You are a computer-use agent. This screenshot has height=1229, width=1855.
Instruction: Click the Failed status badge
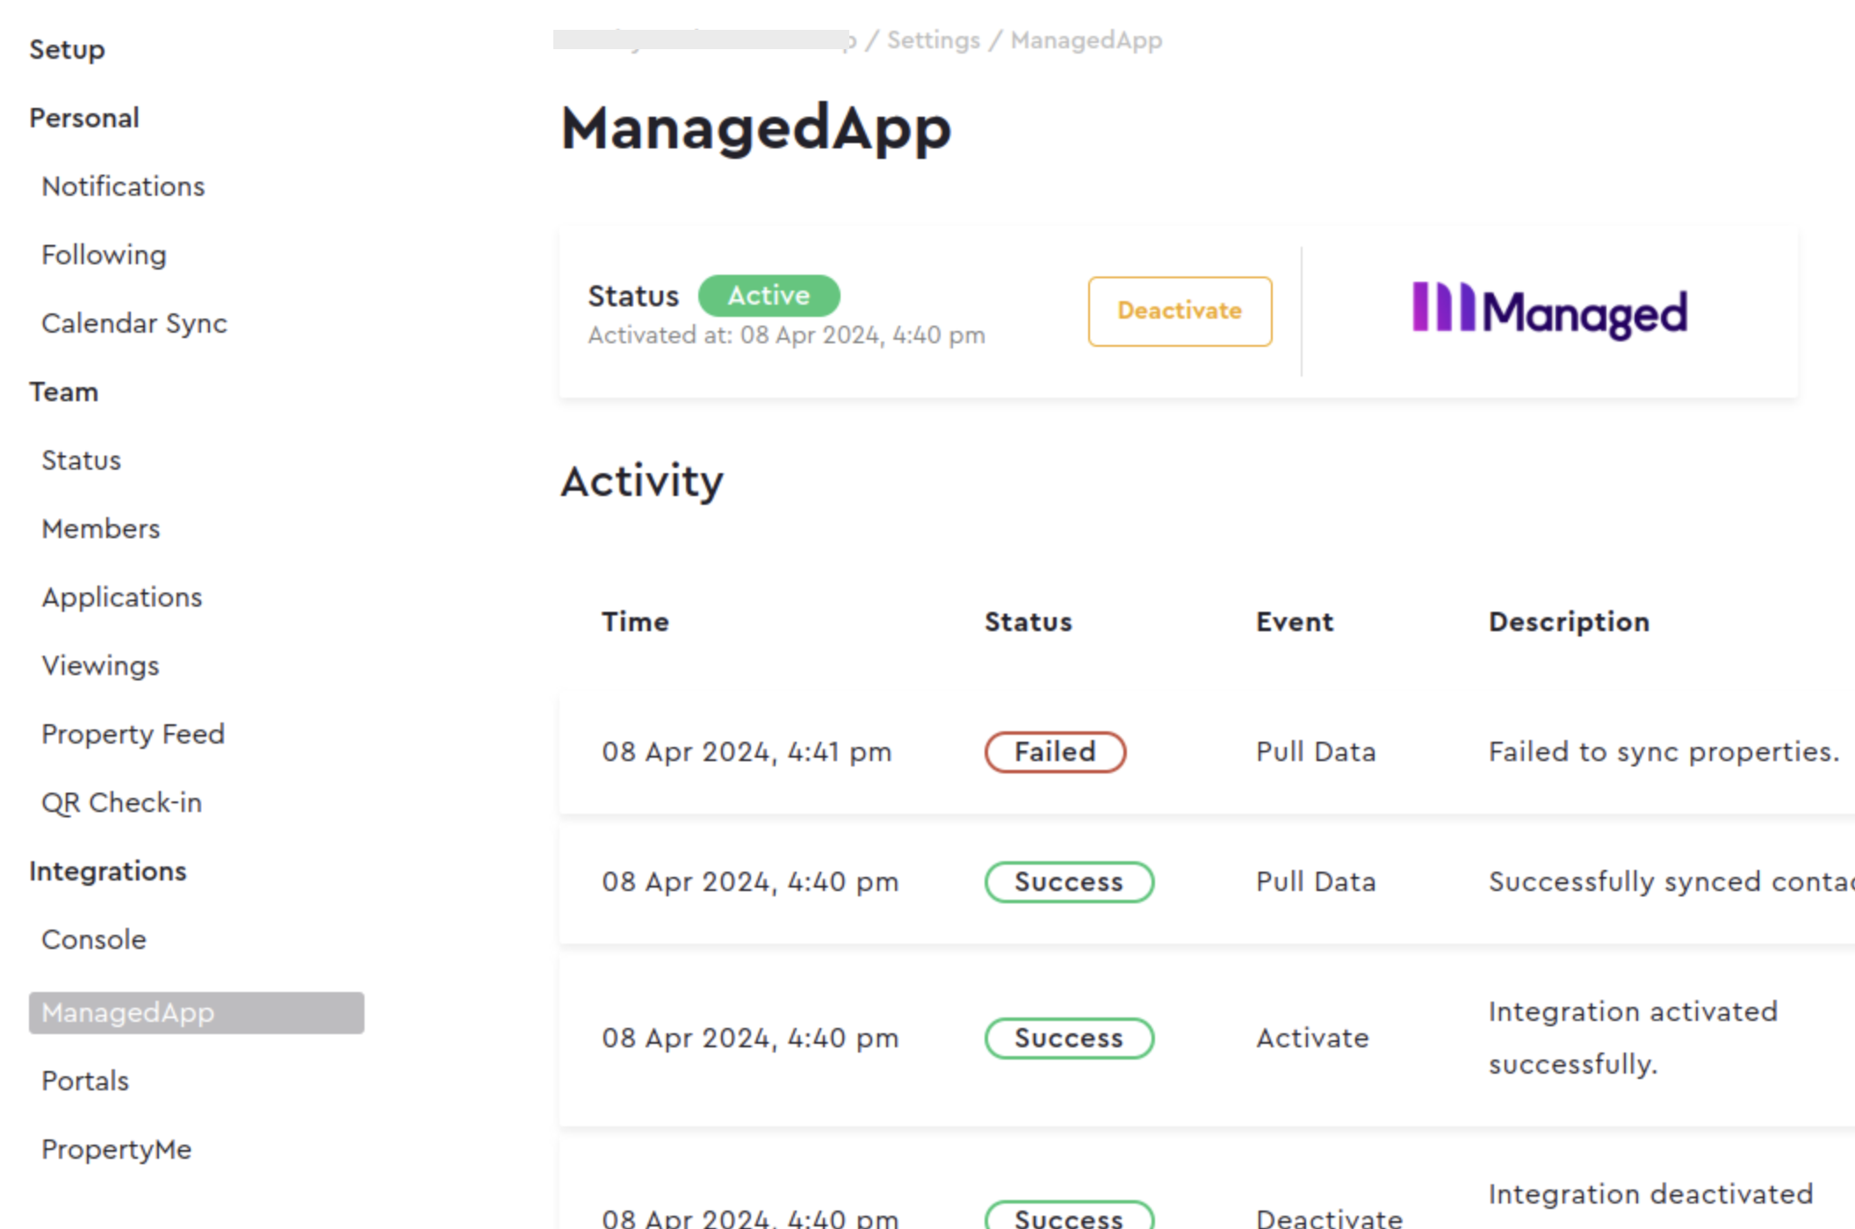point(1055,752)
